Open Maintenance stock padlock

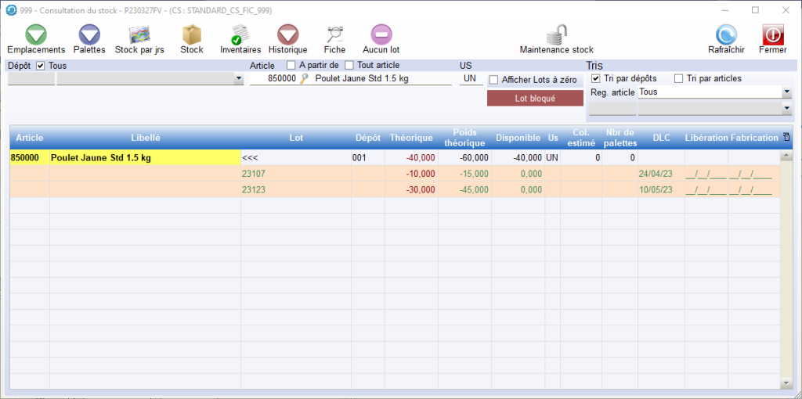tap(557, 35)
